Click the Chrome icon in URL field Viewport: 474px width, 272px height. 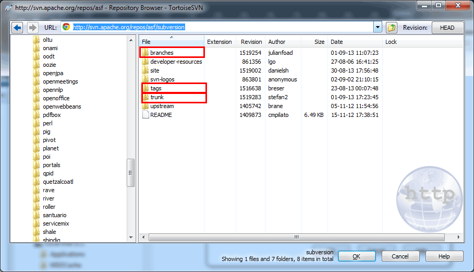(66, 27)
